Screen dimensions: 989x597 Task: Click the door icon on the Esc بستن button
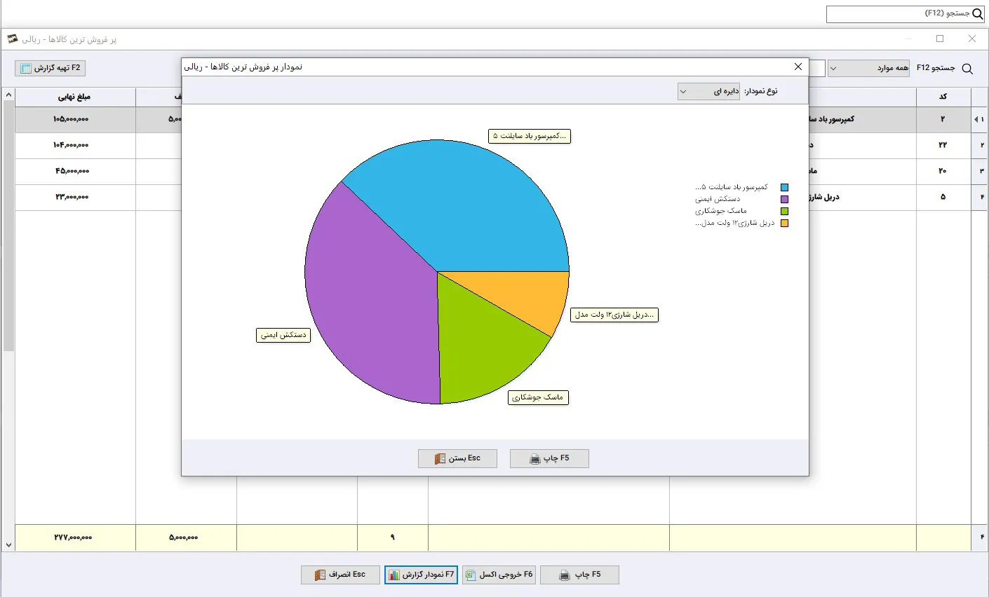[440, 459]
